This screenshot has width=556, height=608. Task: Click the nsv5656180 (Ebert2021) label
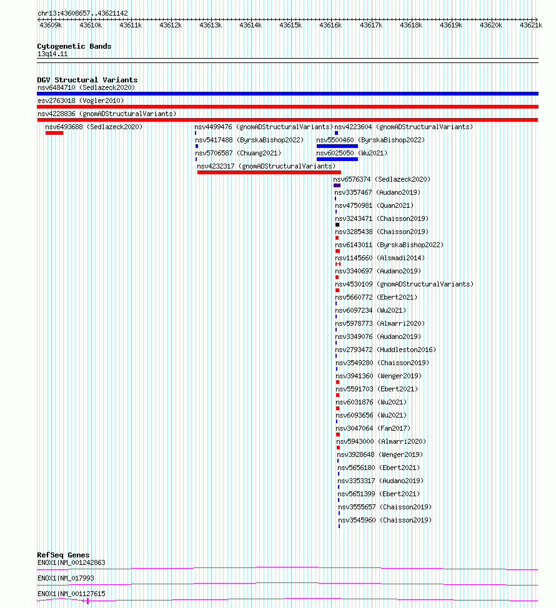[x=379, y=468]
